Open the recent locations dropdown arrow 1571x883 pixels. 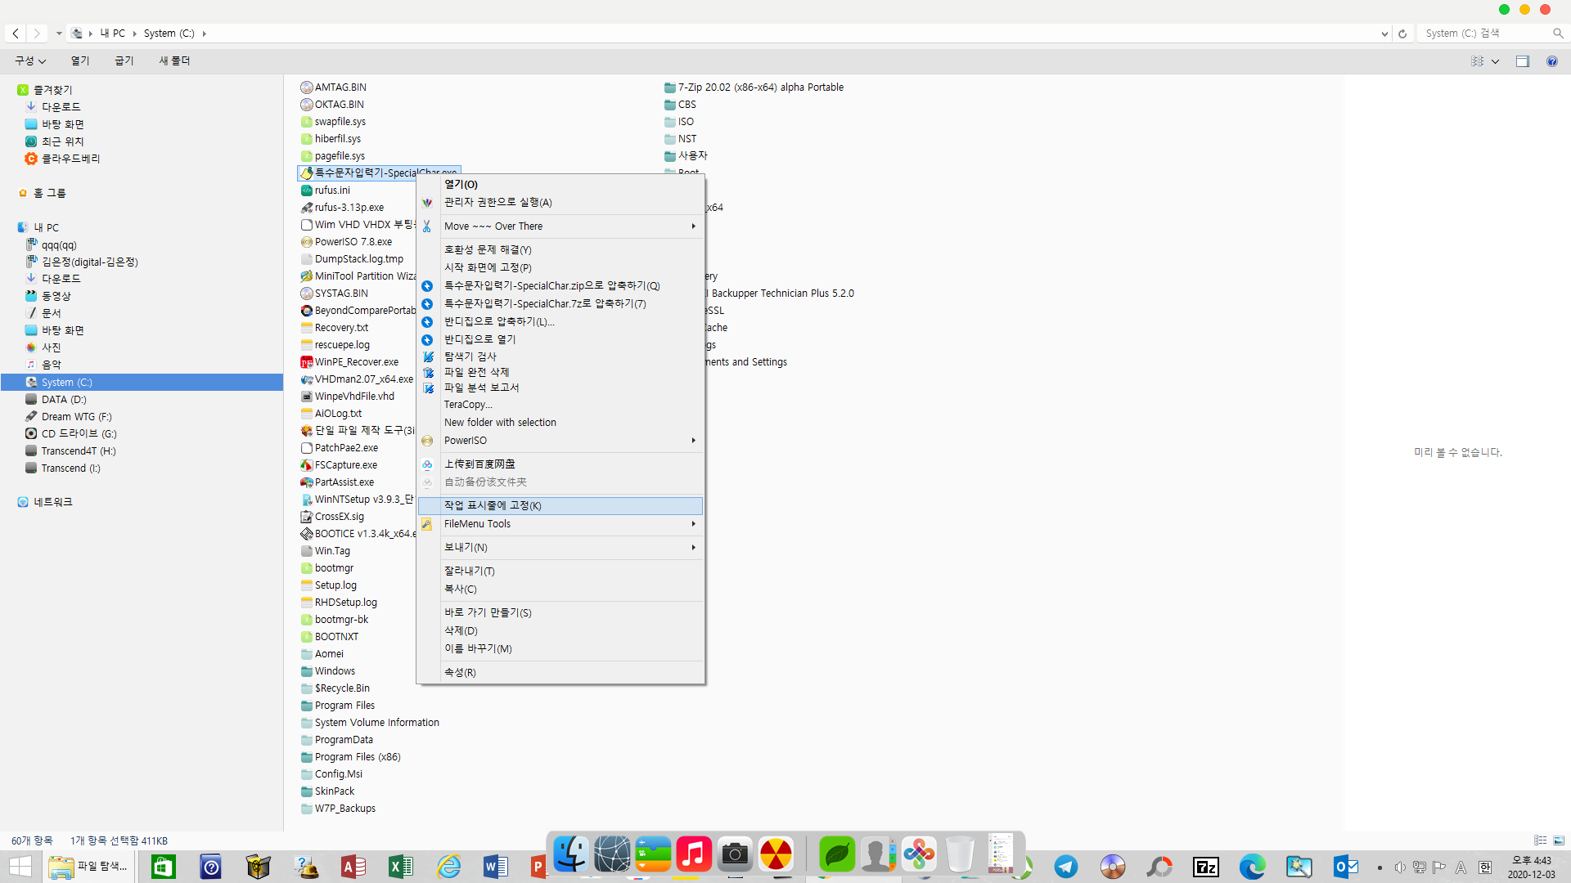point(59,34)
